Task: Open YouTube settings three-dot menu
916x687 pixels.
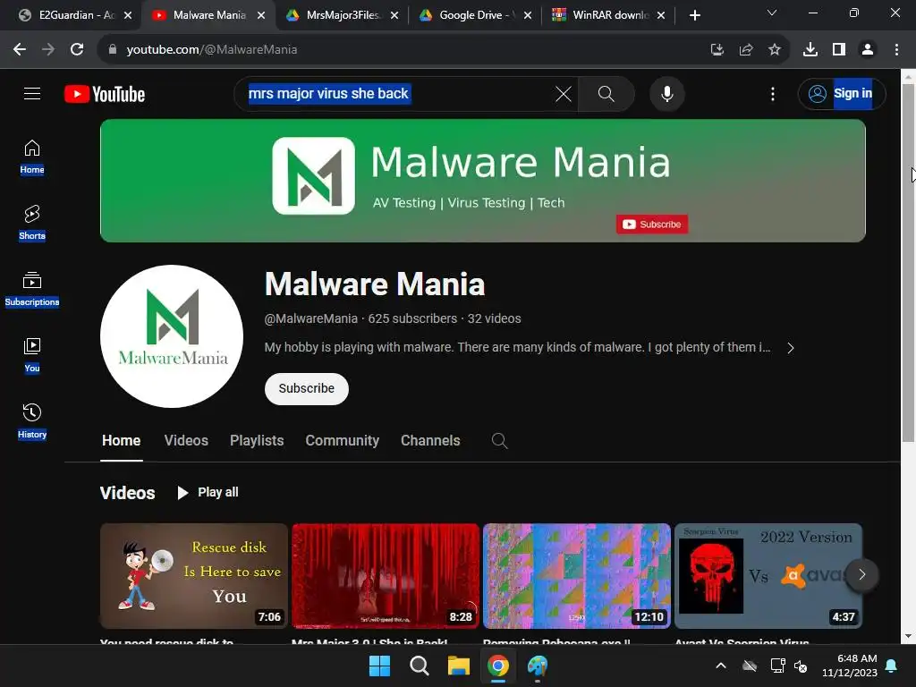Action: pos(772,93)
